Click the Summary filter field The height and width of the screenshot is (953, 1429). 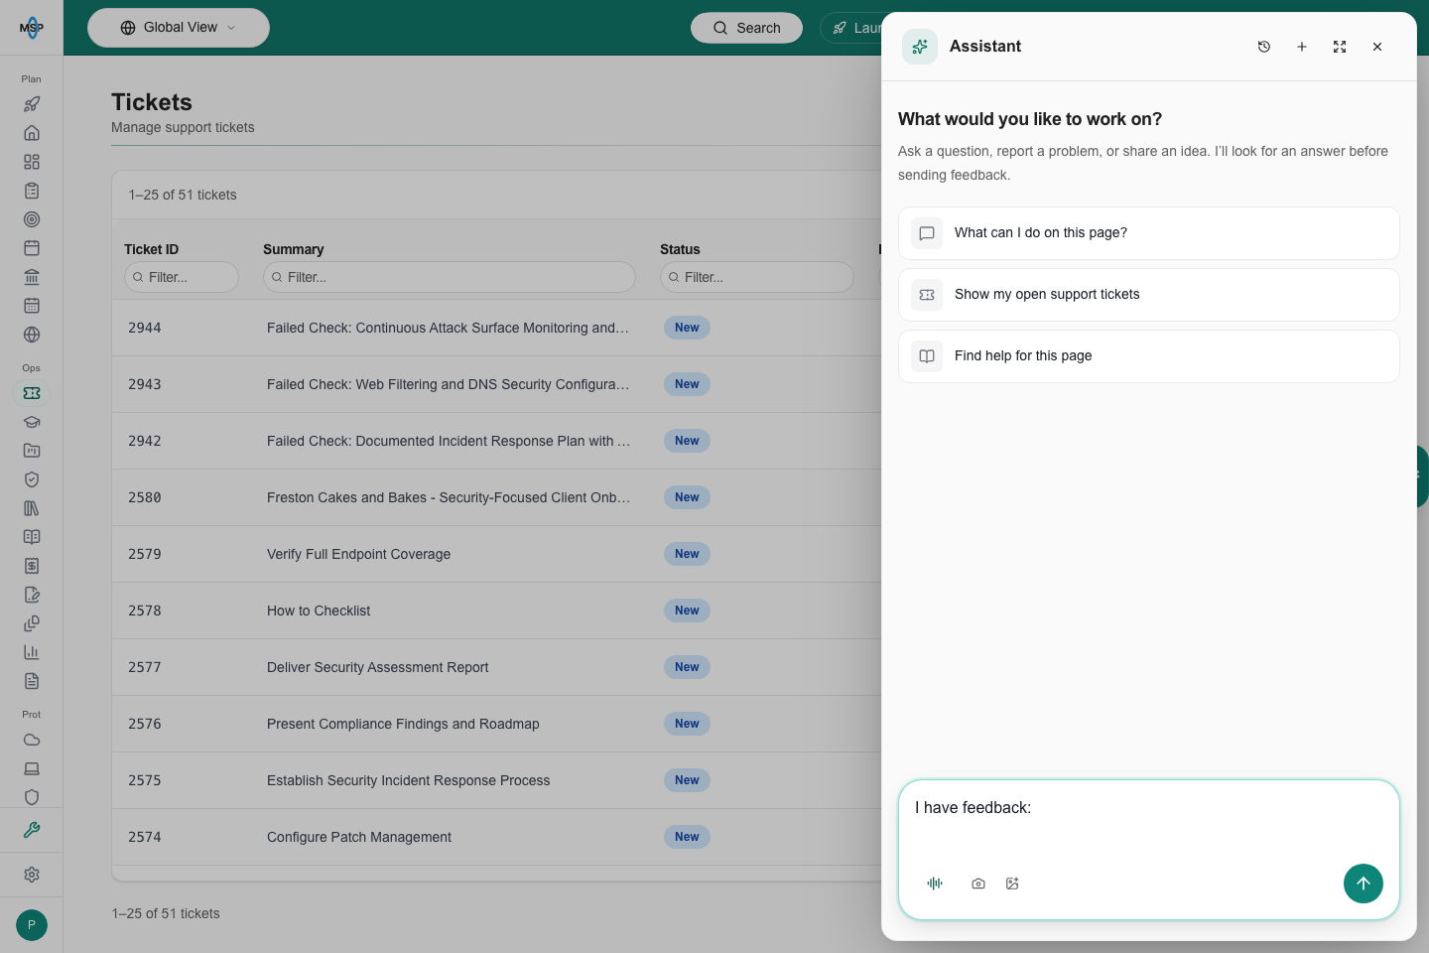coord(450,277)
